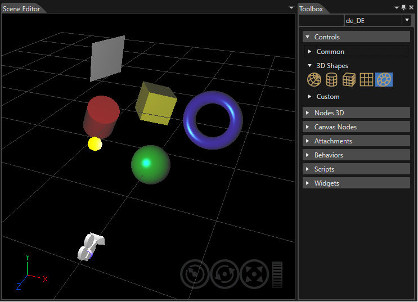Adjust the zoom slider bar in viewport
The image size is (418, 302).
tap(277, 274)
